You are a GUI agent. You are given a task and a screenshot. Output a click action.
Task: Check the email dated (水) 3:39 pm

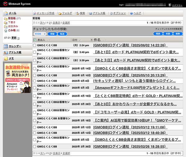(x=34, y=60)
